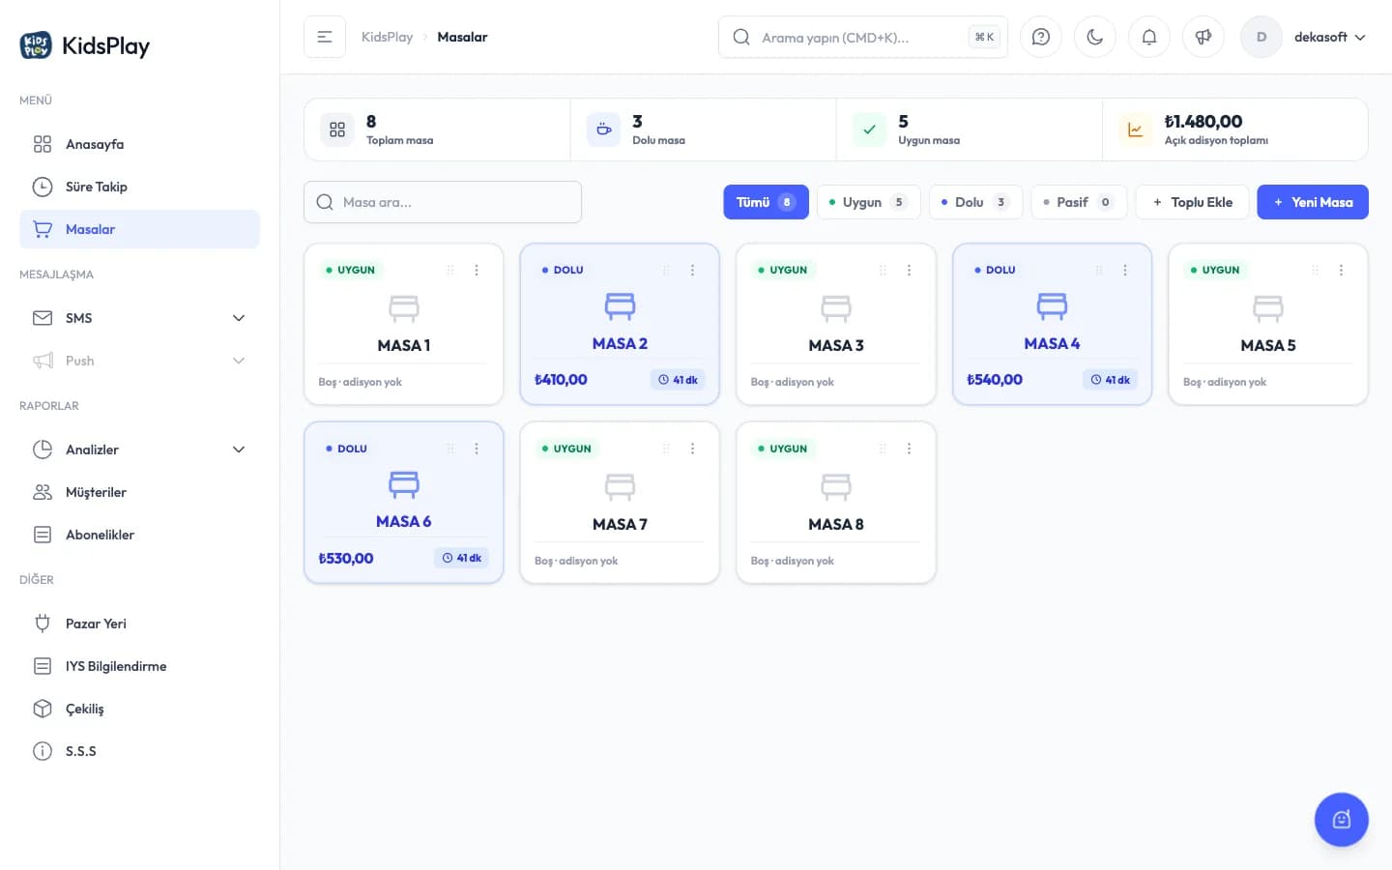The height and width of the screenshot is (870, 1392).
Task: Open the notifications bell
Action: 1149,37
